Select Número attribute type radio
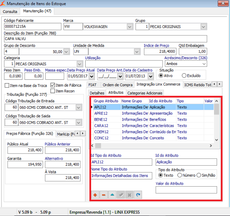 click(x=180, y=175)
